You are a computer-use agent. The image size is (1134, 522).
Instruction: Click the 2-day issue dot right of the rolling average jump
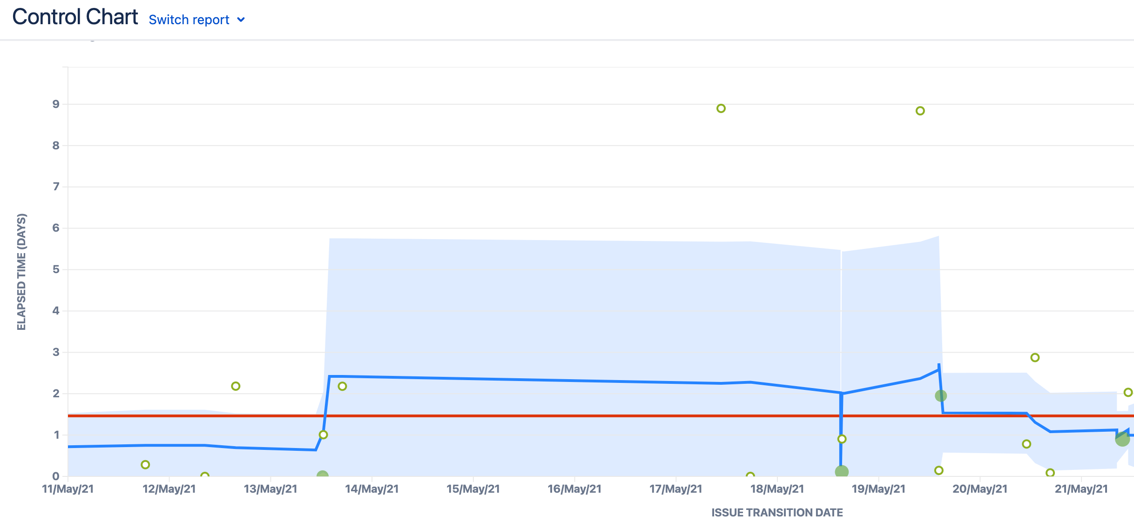[x=342, y=386]
